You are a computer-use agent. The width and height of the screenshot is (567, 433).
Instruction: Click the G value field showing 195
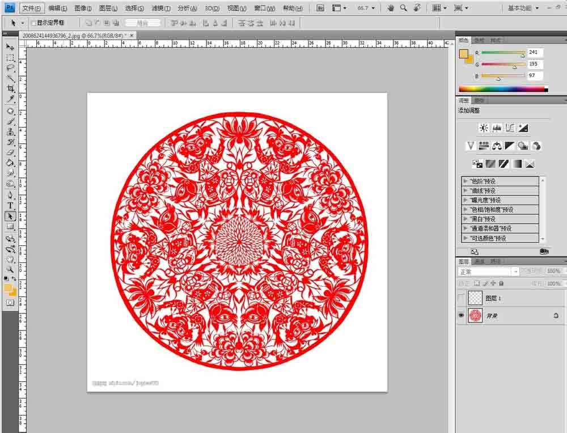(535, 64)
